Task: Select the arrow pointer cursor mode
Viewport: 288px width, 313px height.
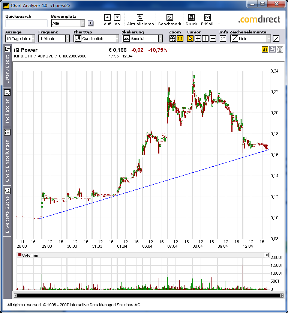Action: click(190, 38)
